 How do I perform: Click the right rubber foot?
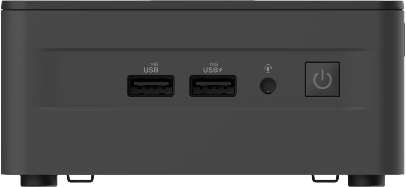click(366, 181)
